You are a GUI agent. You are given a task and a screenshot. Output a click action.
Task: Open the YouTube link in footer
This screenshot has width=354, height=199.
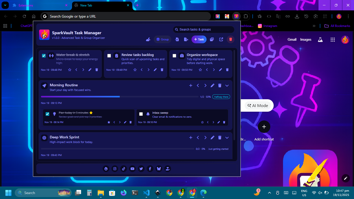[x=132, y=169]
